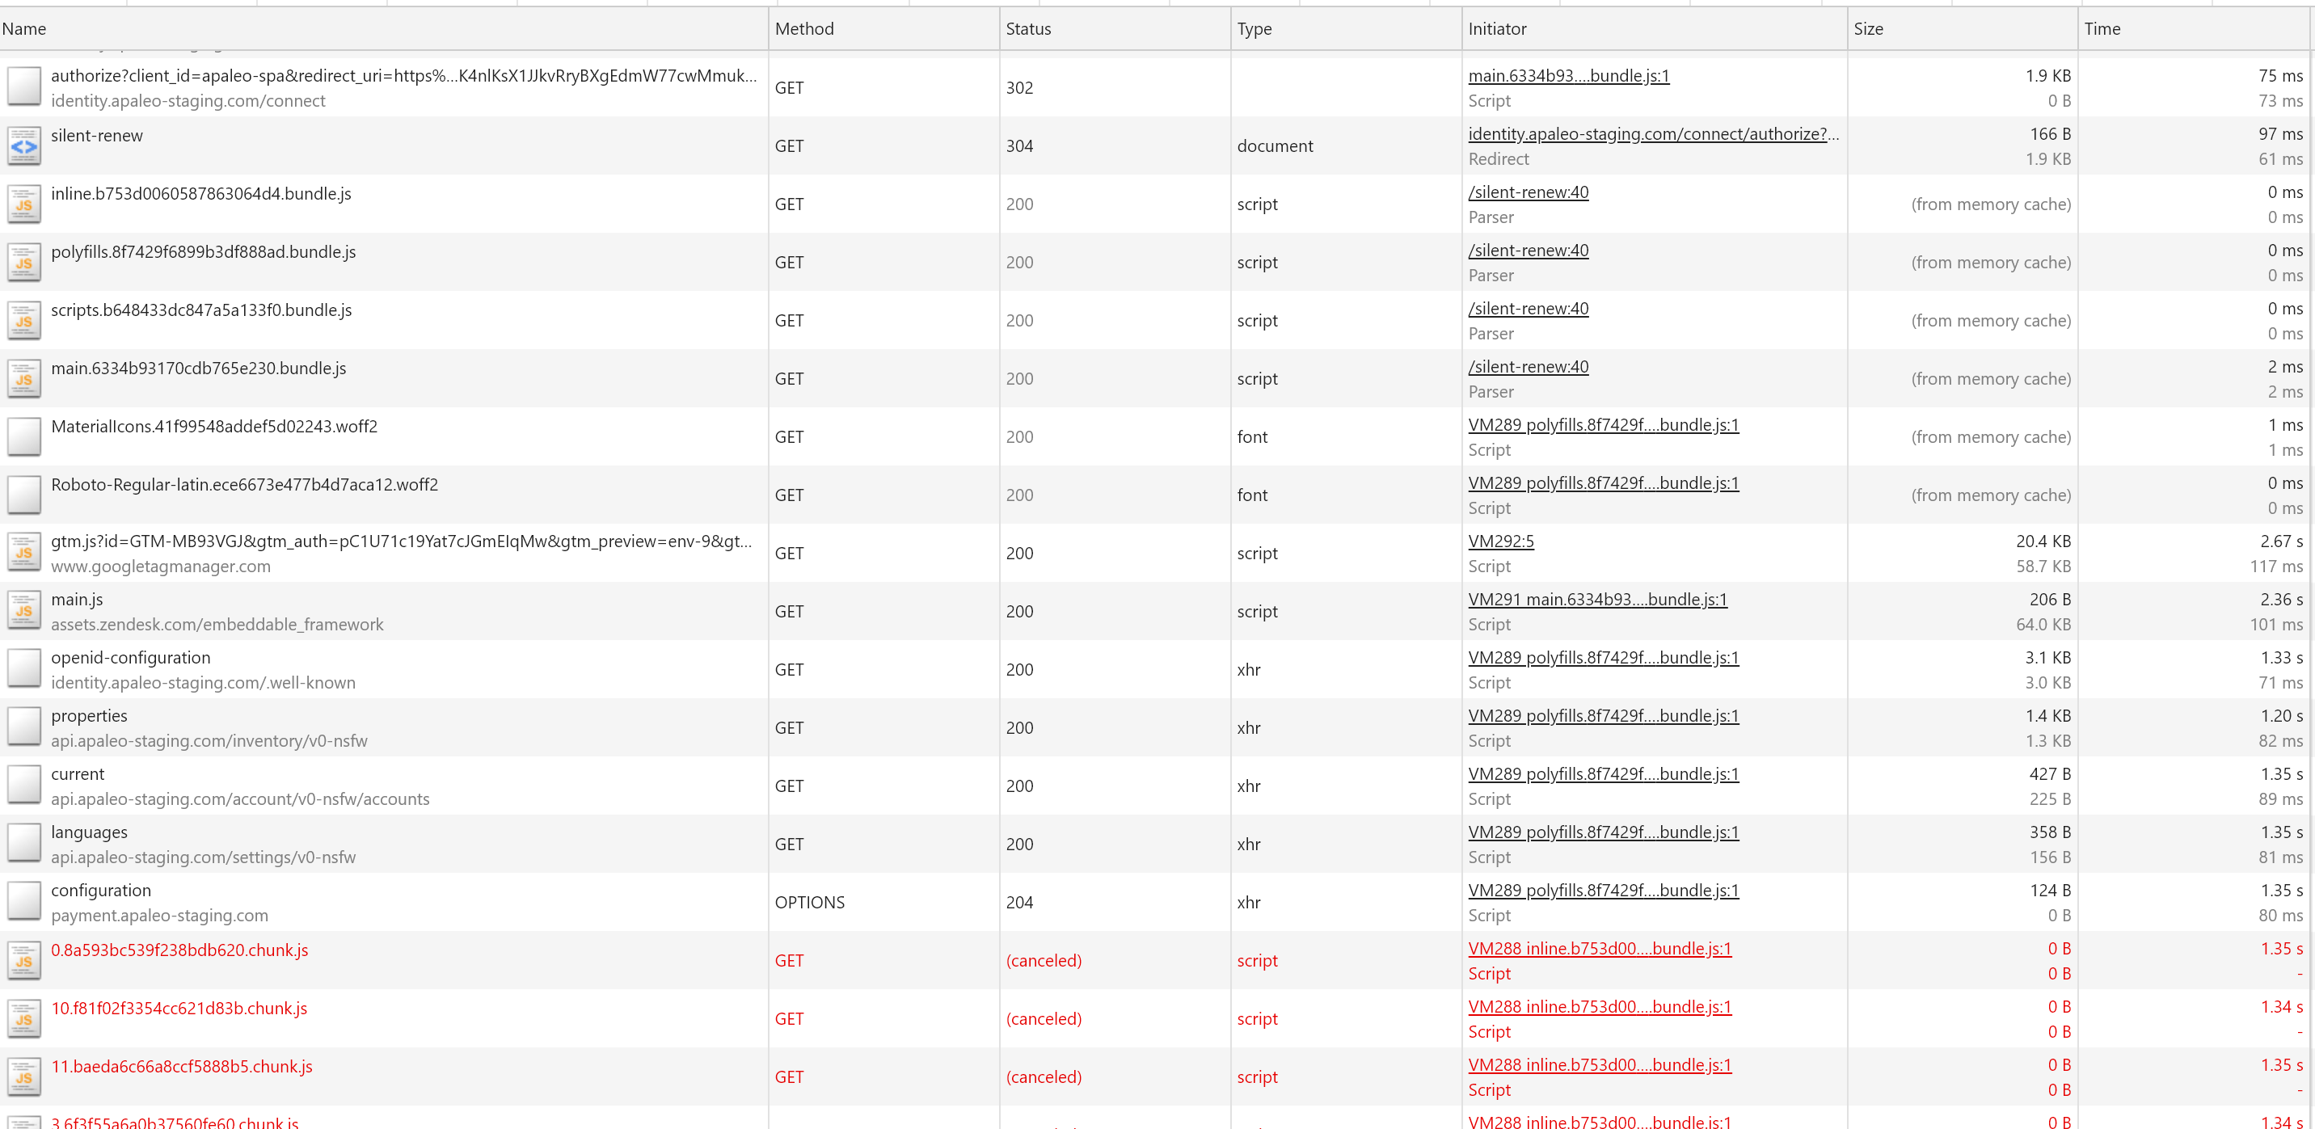Click the document icon next to silent-renew
This screenshot has width=2315, height=1129.
(23, 145)
